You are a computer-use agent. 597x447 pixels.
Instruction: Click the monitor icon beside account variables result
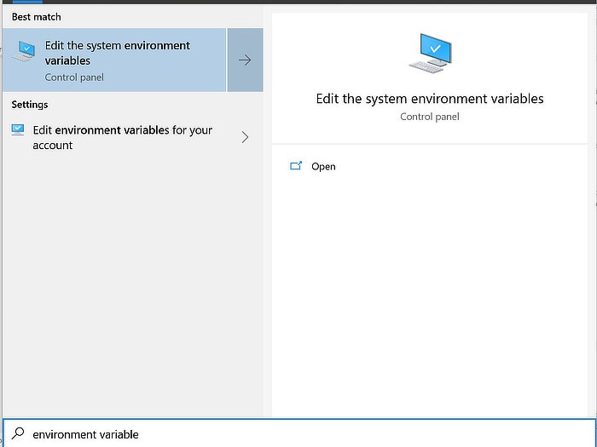pyautogui.click(x=18, y=130)
